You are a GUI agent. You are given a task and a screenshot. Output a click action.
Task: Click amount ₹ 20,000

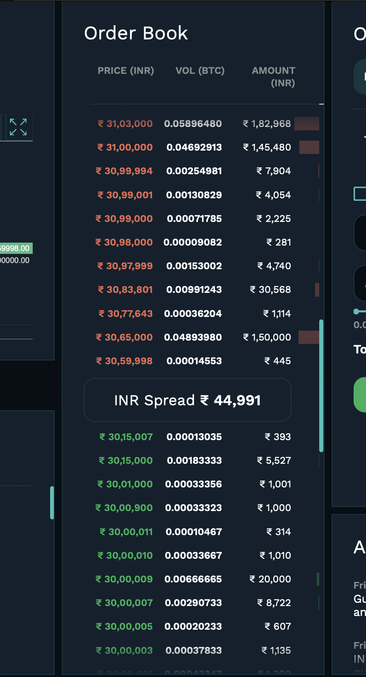pyautogui.click(x=270, y=579)
